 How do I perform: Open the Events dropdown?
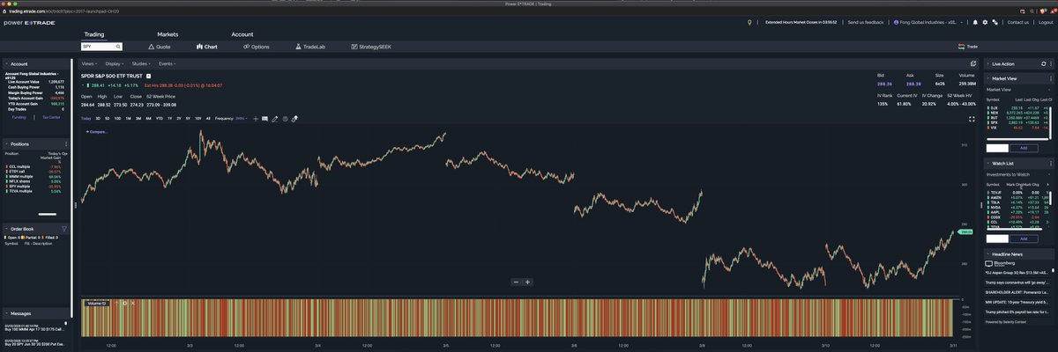[168, 64]
